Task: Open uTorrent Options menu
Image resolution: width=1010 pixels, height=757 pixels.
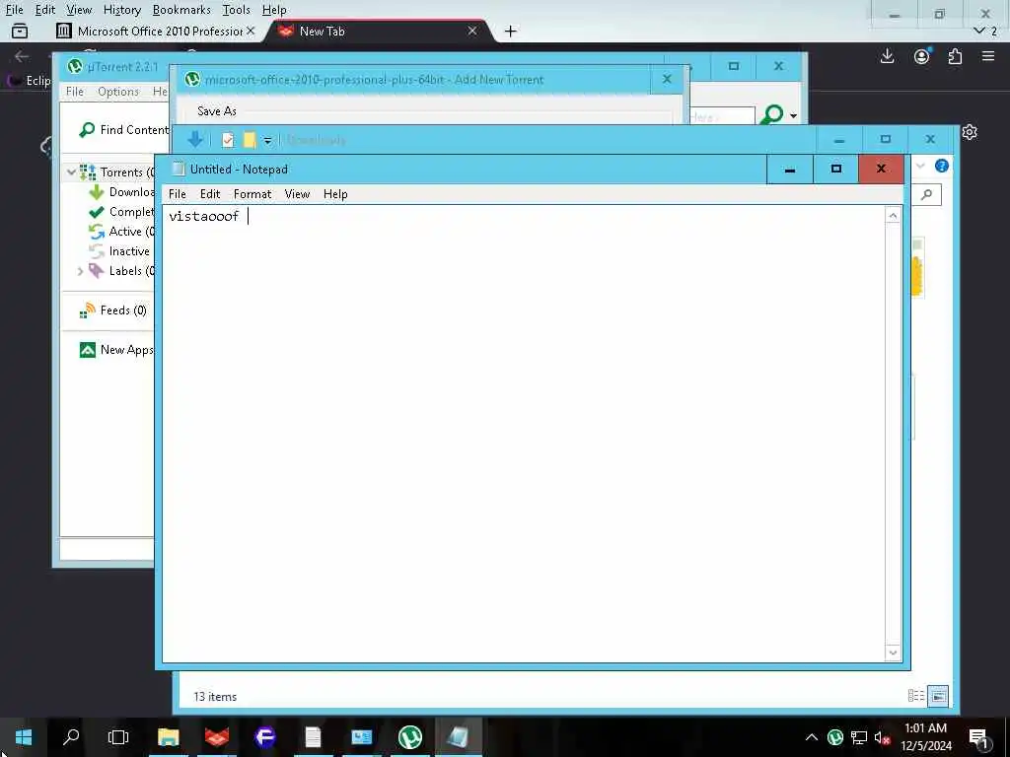Action: click(118, 92)
